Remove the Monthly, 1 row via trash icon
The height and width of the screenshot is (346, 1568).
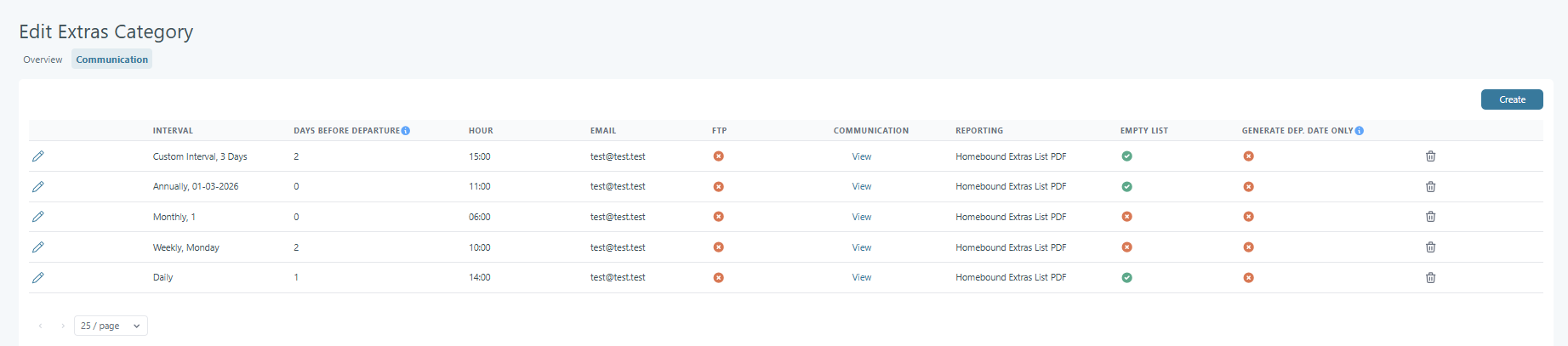(x=1430, y=217)
